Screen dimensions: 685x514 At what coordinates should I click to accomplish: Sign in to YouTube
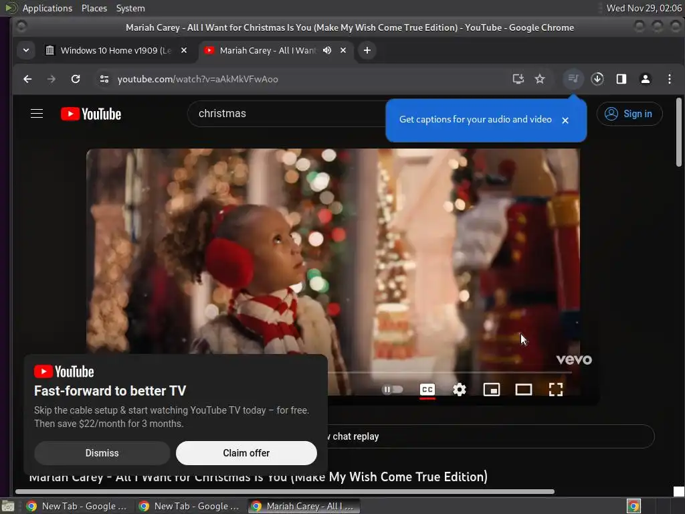629,114
